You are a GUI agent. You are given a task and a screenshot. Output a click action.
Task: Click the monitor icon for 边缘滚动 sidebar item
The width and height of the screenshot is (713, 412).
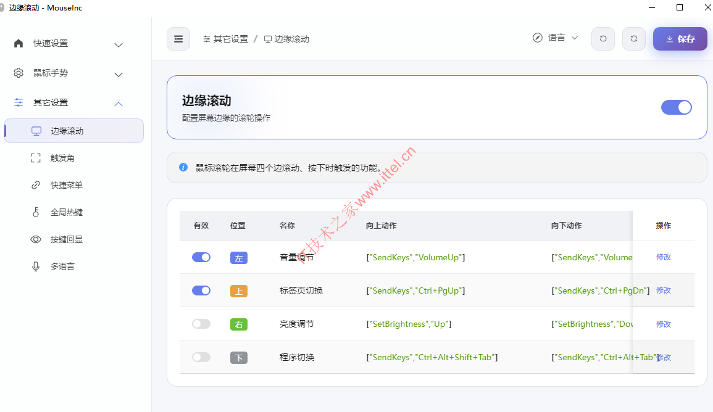point(36,131)
